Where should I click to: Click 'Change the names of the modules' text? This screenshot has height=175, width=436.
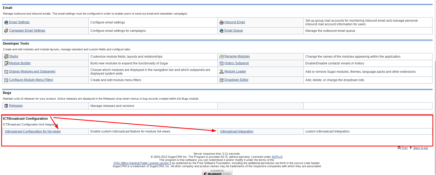(x=353, y=57)
